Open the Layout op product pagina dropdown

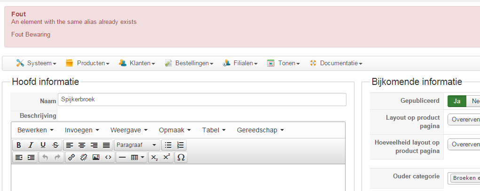pos(464,120)
